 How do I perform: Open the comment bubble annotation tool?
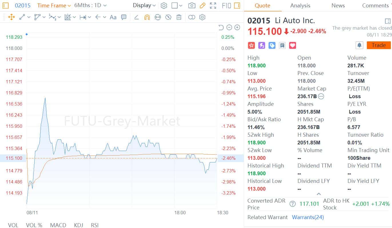124,17
